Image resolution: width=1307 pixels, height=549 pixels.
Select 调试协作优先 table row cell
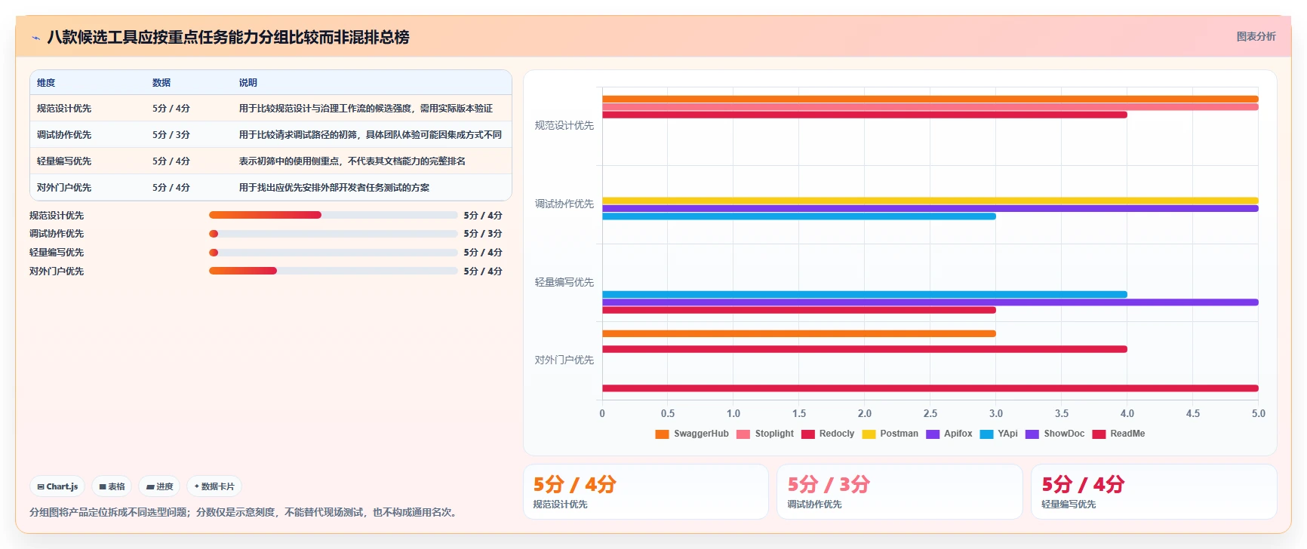64,135
